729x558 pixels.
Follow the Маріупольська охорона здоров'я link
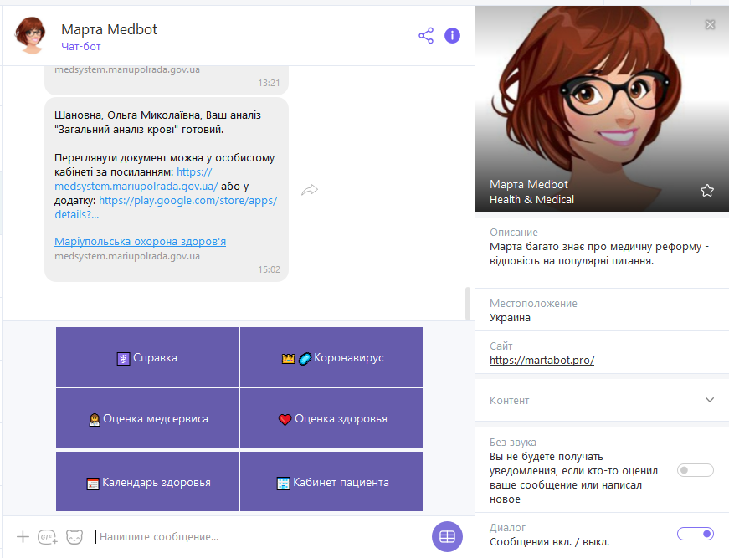tap(140, 242)
